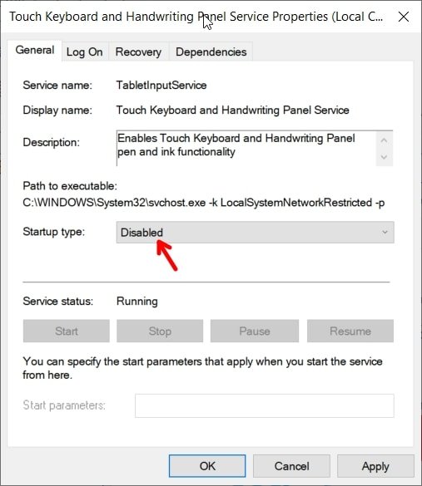
Task: Click the Pause service button
Action: pyautogui.click(x=255, y=331)
